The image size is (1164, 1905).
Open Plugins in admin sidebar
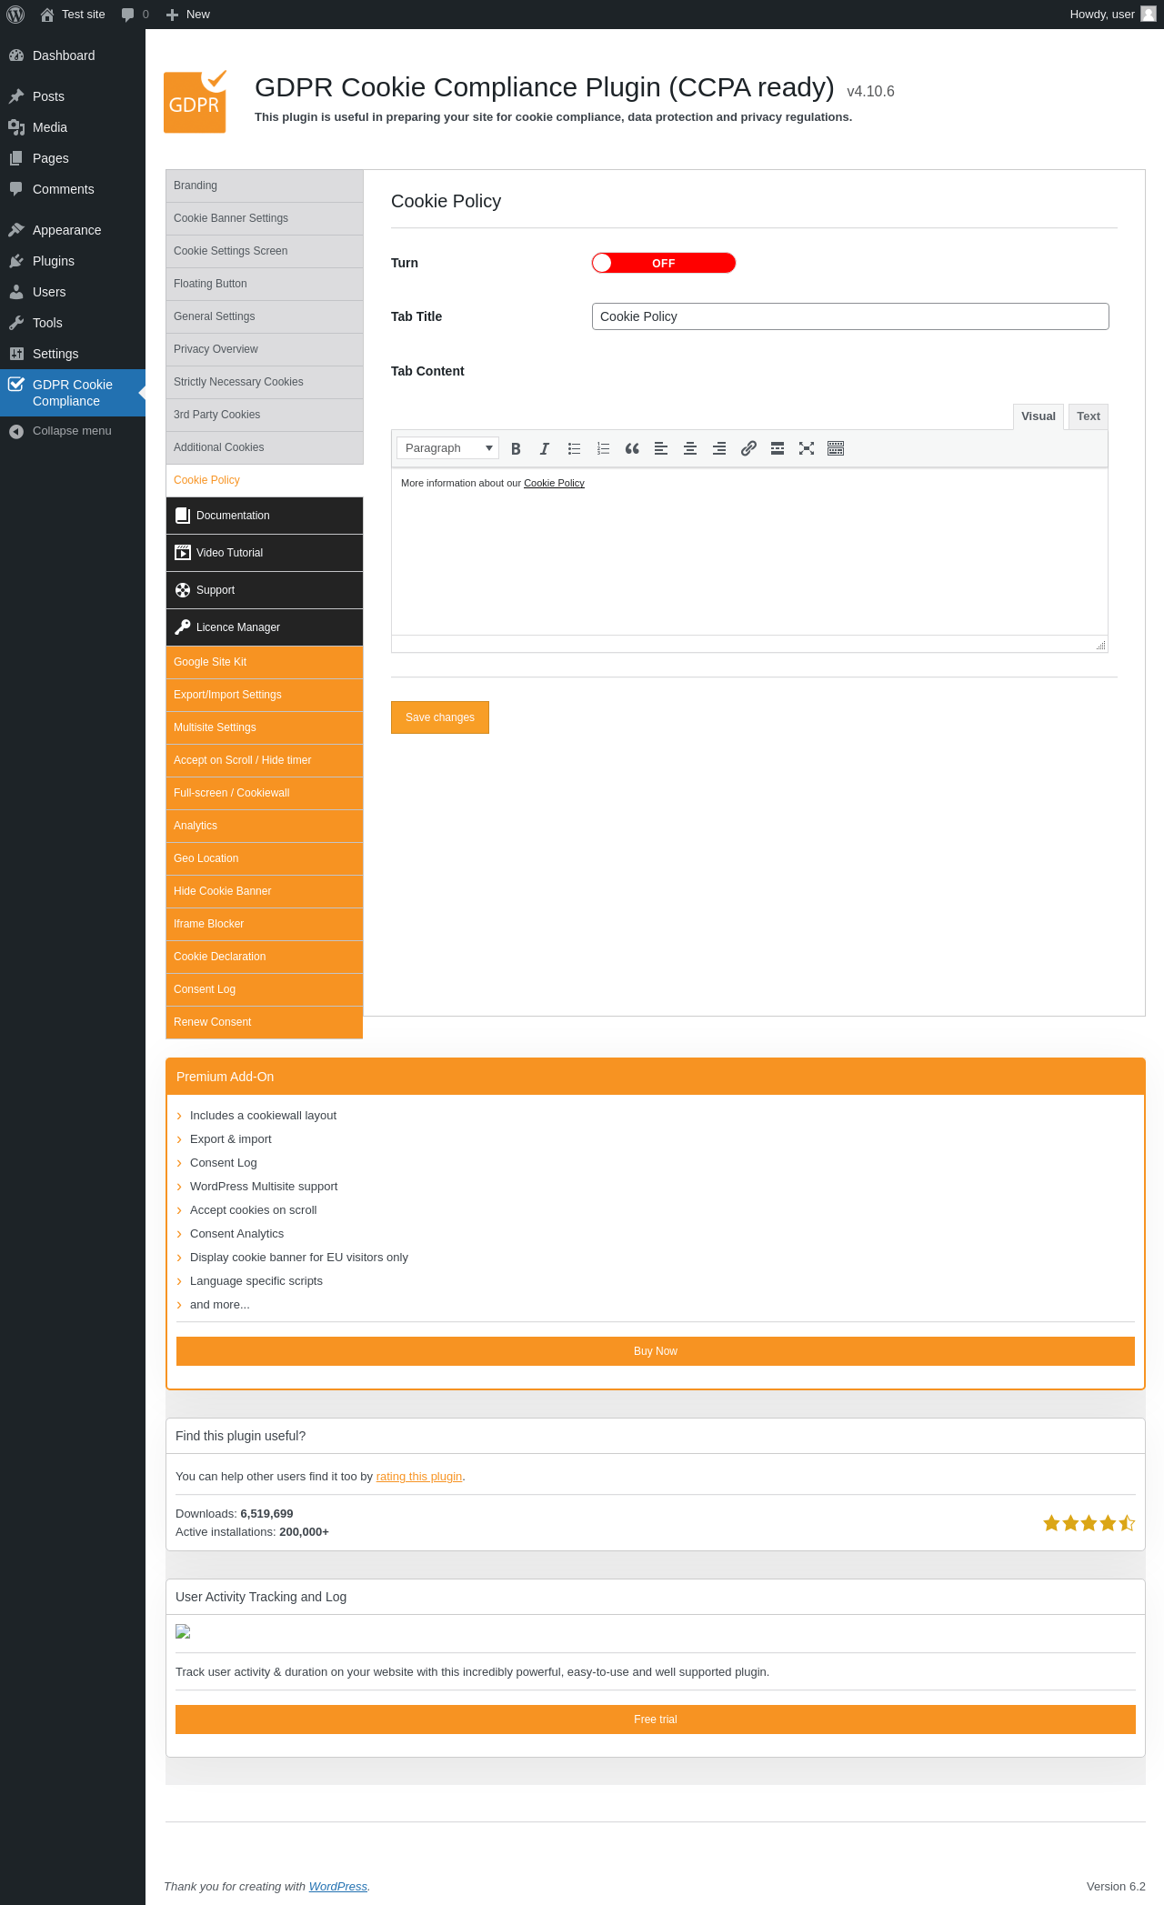tap(73, 261)
